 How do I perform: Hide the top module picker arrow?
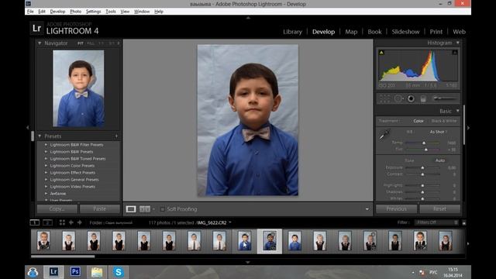[x=248, y=18]
